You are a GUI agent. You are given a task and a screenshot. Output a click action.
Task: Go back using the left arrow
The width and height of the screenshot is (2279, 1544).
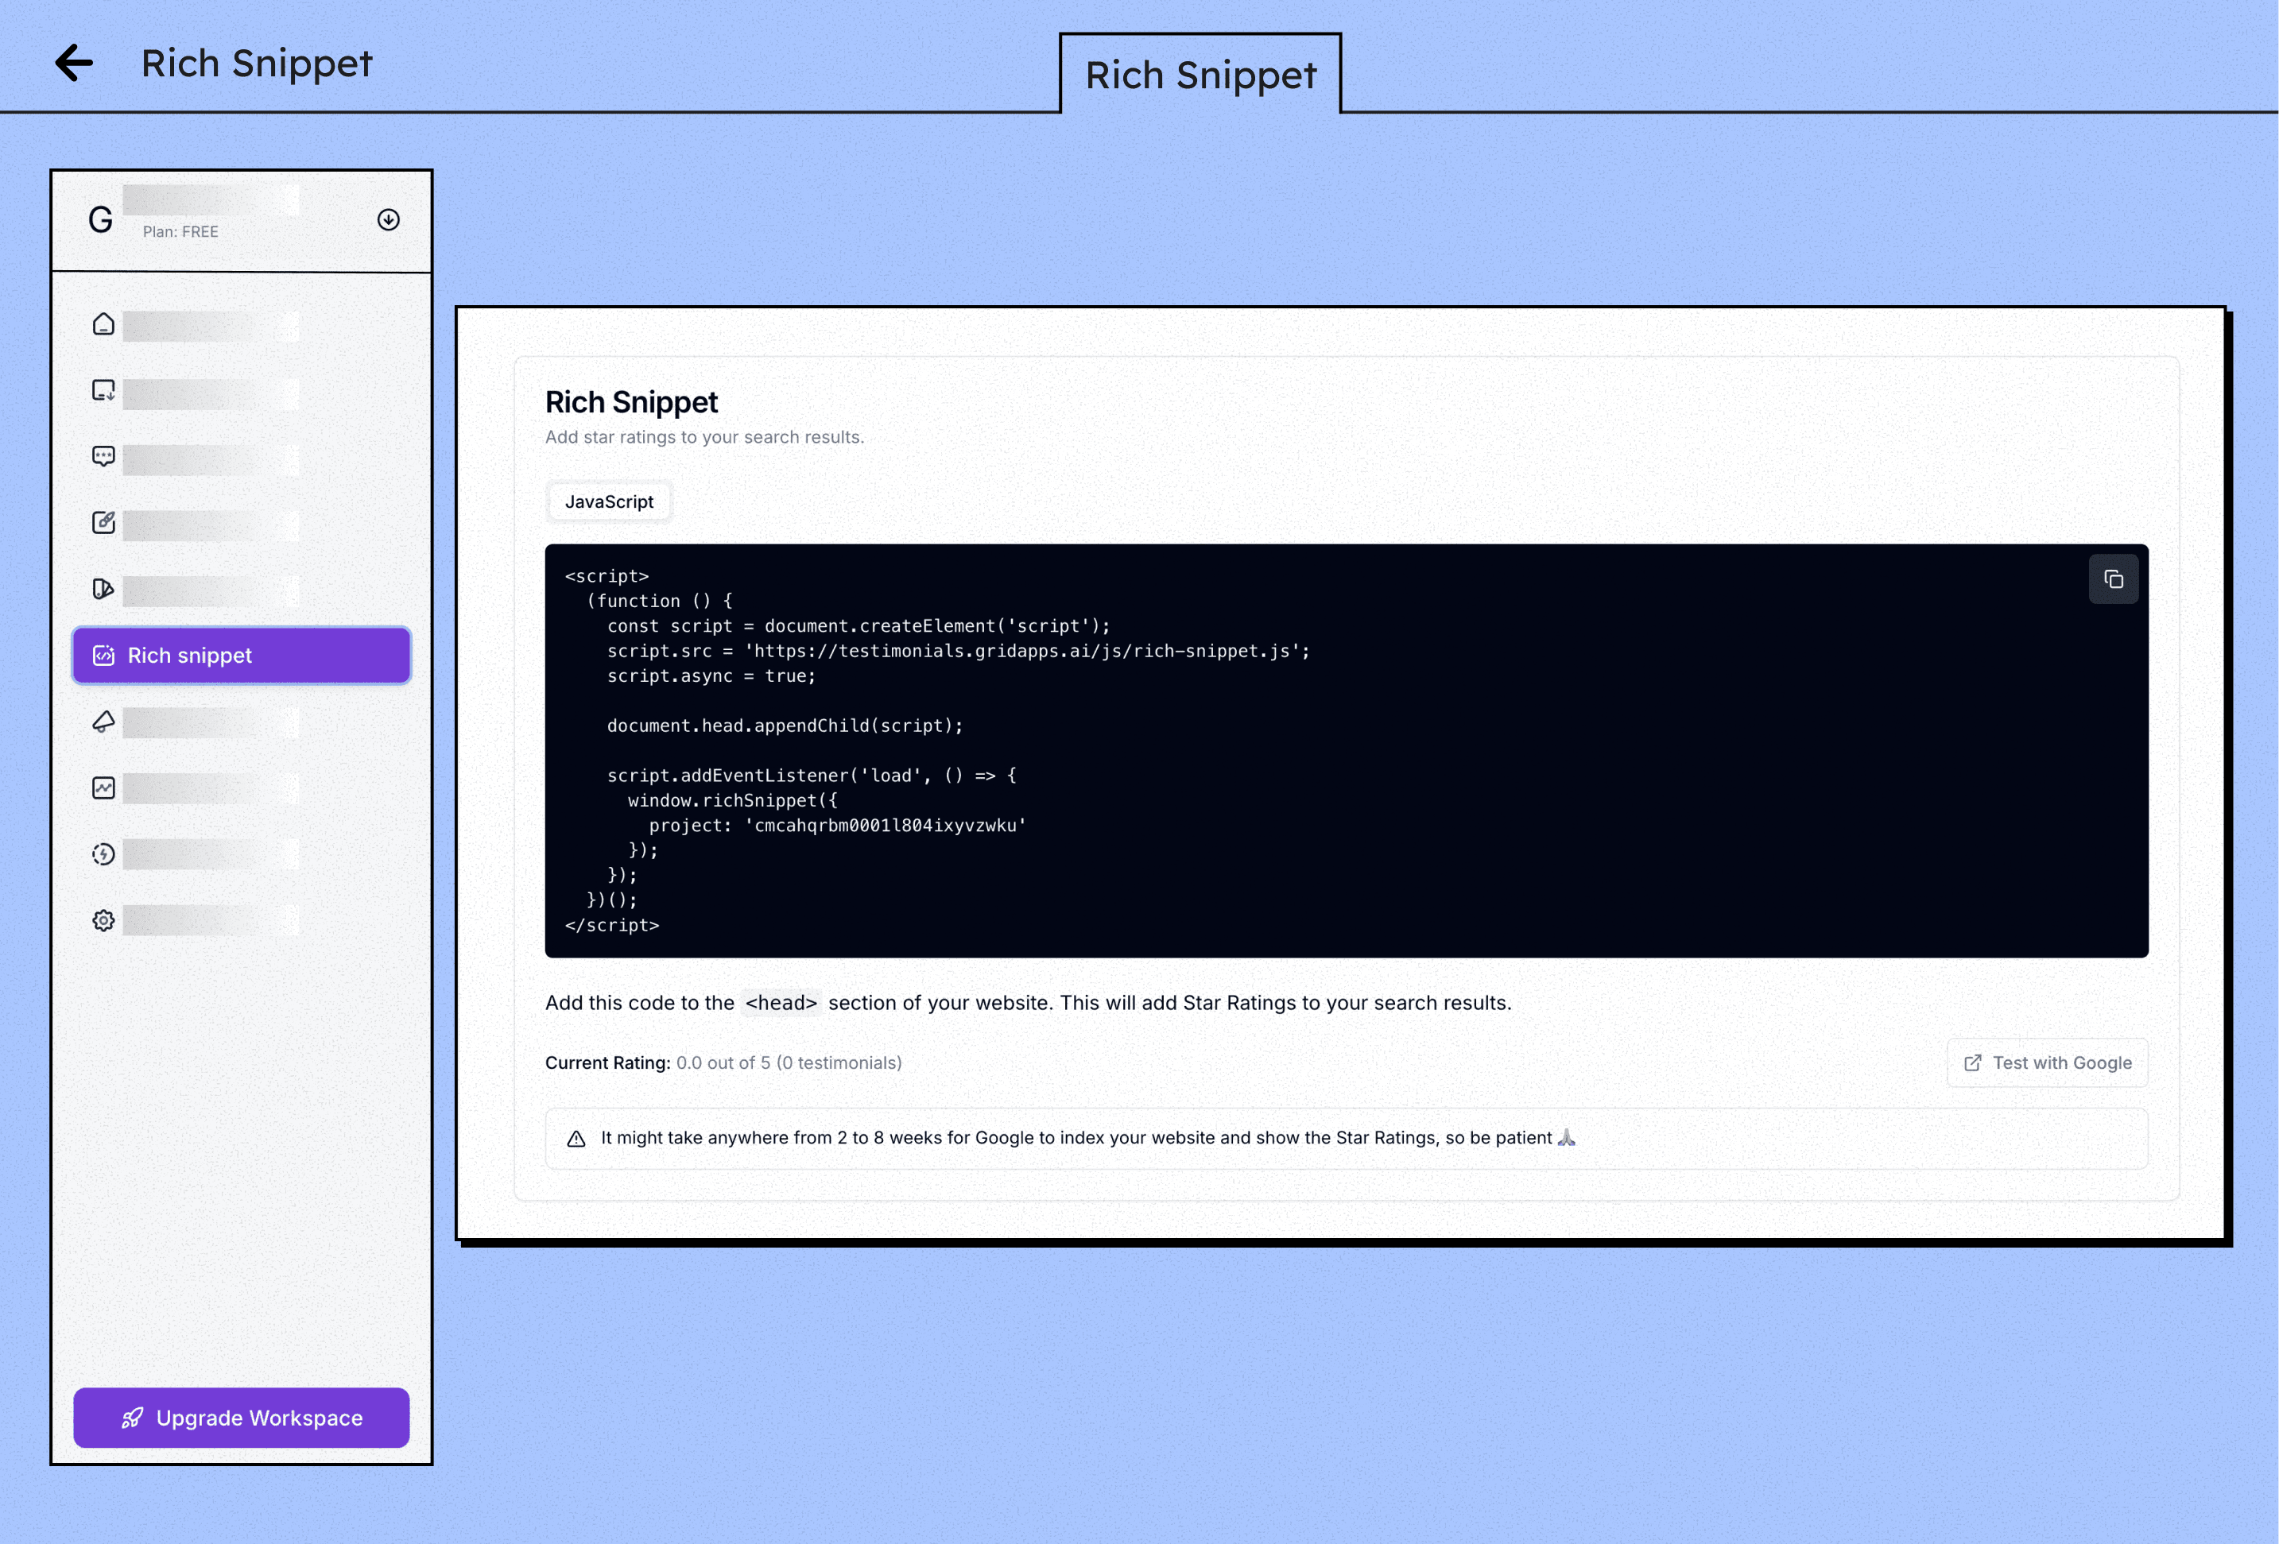tap(74, 63)
